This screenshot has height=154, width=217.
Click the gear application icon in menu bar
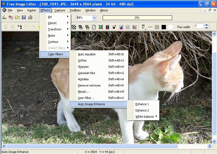coord(4,10)
